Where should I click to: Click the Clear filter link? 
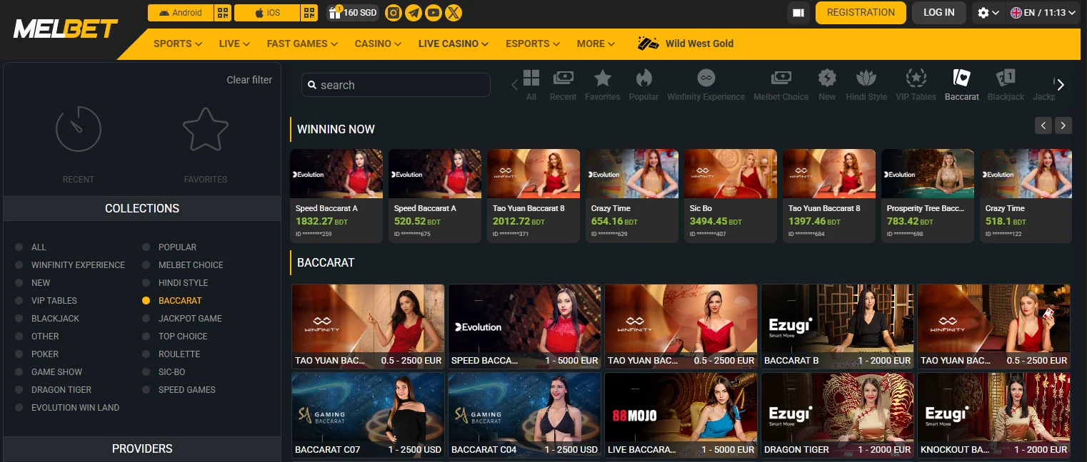coord(249,80)
